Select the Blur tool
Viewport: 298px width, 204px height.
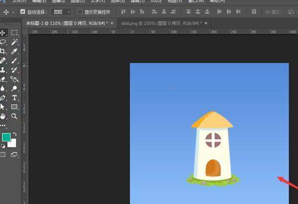[x=3, y=88]
